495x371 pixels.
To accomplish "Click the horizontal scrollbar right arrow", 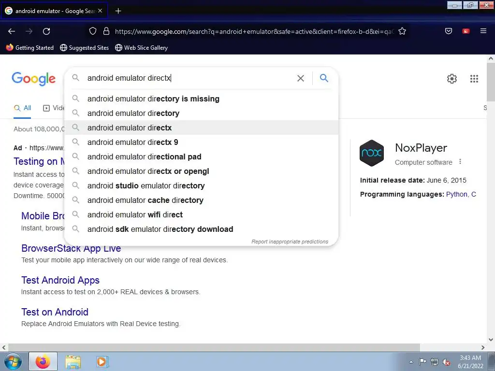I will coord(483,347).
